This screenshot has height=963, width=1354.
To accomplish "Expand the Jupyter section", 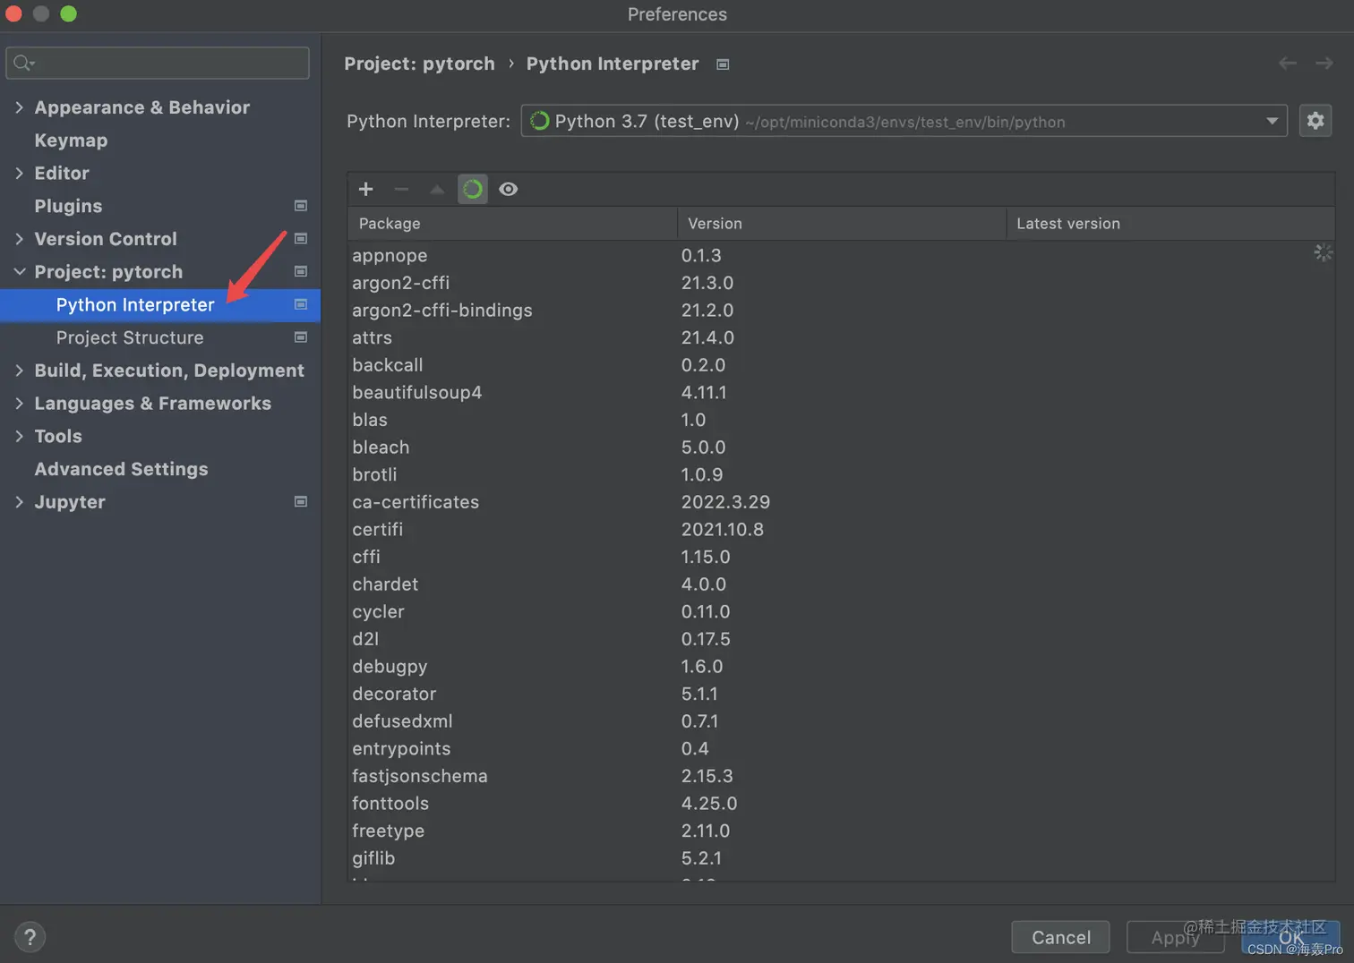I will coord(19,502).
